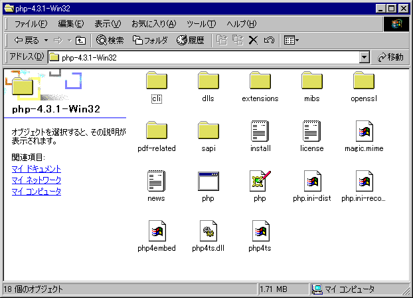Click the Delete X toolbar icon

point(253,41)
